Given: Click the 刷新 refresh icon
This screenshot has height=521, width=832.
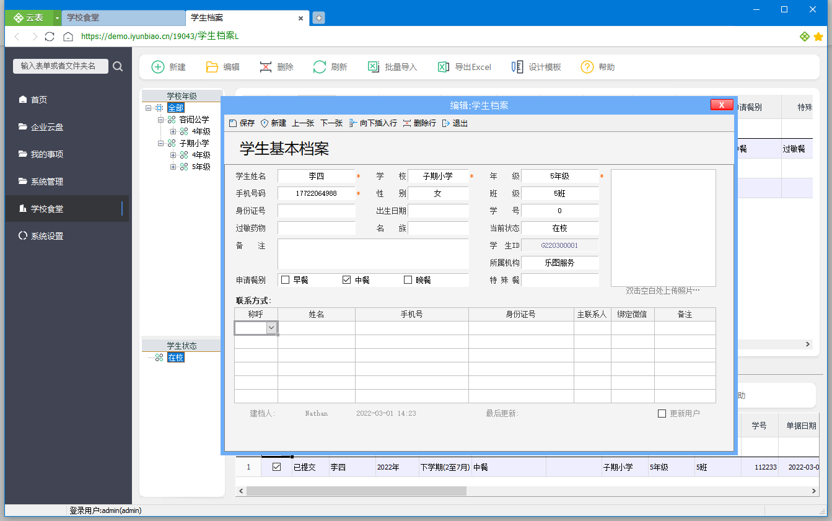Looking at the screenshot, I should [x=320, y=67].
